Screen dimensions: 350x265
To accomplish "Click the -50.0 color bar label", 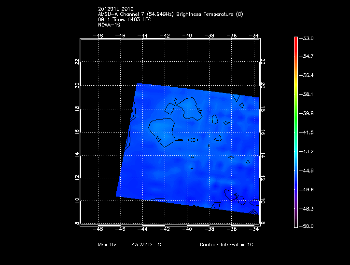I will coord(308,226).
